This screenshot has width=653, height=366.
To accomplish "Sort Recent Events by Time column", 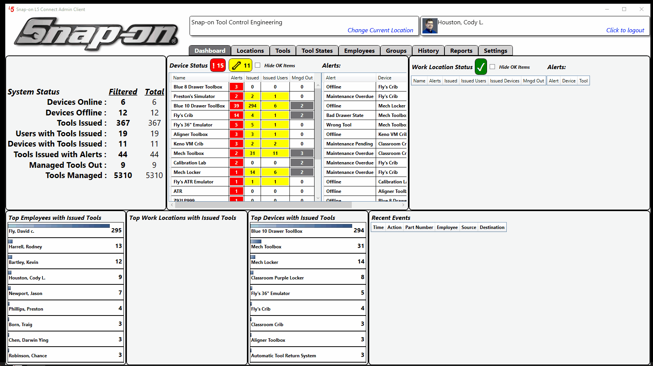I will point(378,227).
